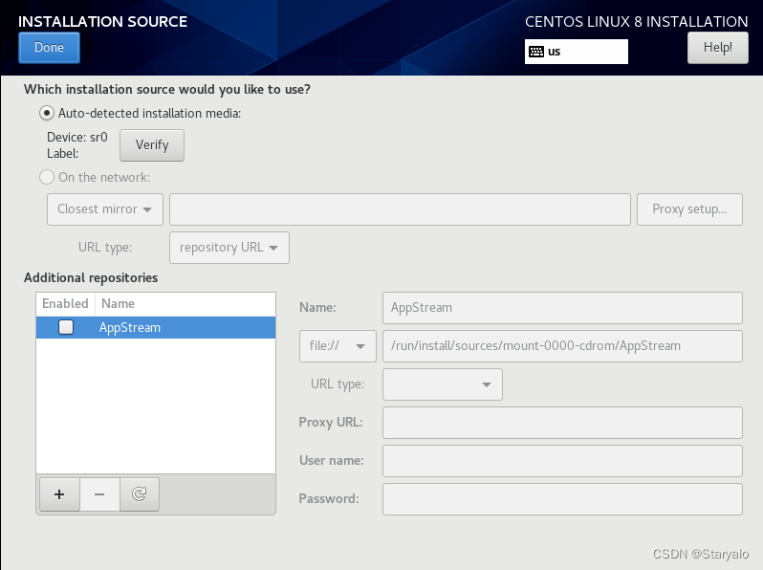The image size is (763, 570).
Task: Click the repository path field with /run/install/sources
Action: [x=562, y=346]
